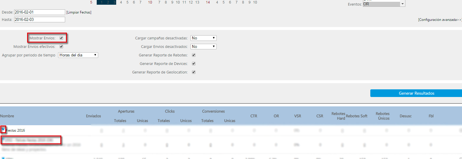Select highlighted day 2 in calendar
This screenshot has height=159, width=462.
pos(108,2)
